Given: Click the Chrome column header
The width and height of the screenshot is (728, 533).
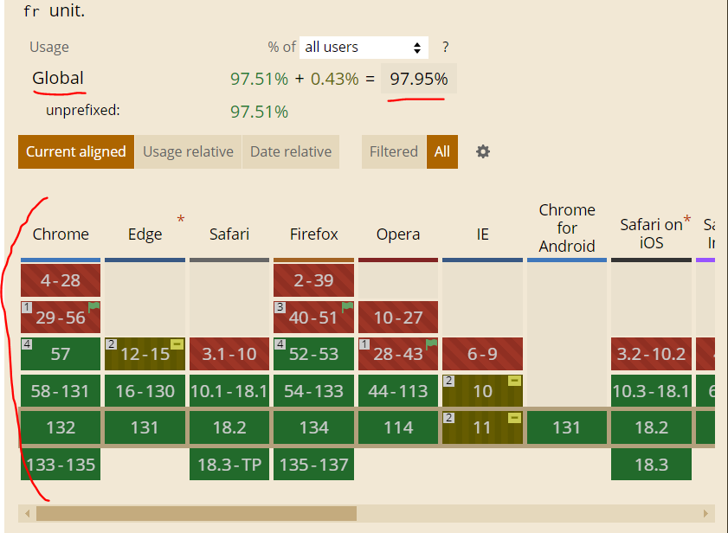Looking at the screenshot, I should pos(61,234).
